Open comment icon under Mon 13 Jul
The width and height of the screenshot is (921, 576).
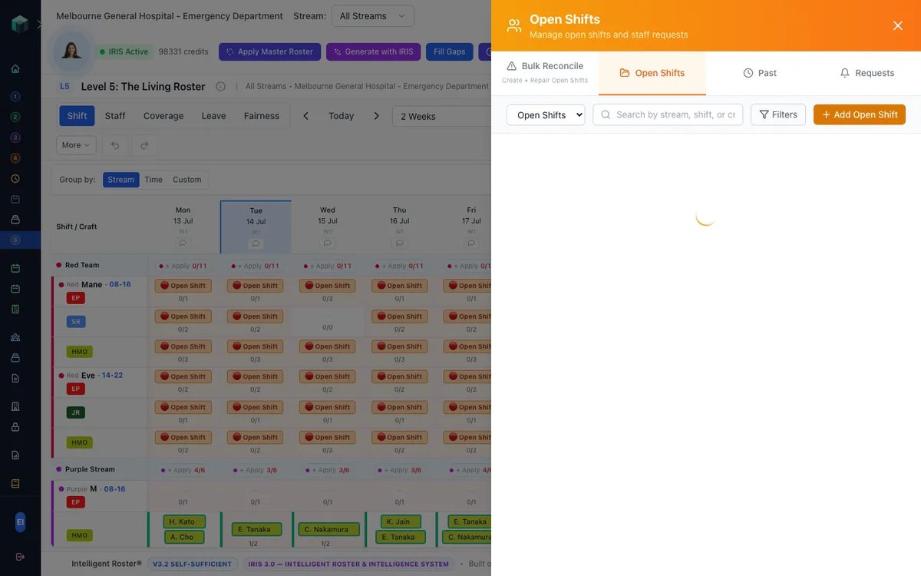(183, 243)
